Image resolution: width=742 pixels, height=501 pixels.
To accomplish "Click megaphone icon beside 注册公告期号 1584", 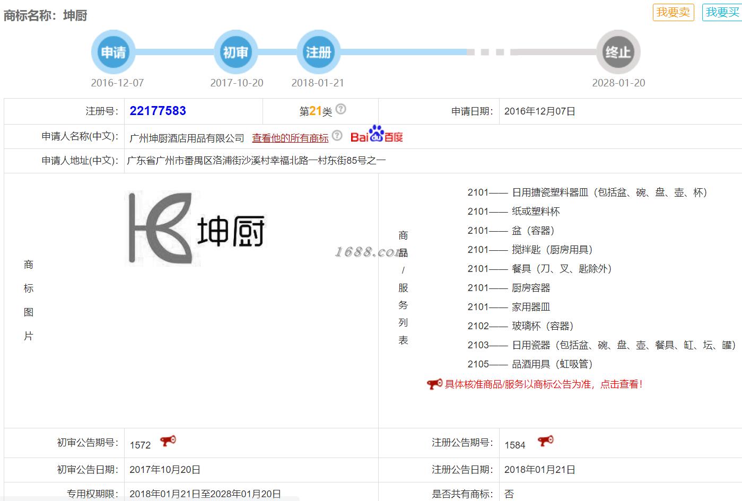I will click(545, 441).
